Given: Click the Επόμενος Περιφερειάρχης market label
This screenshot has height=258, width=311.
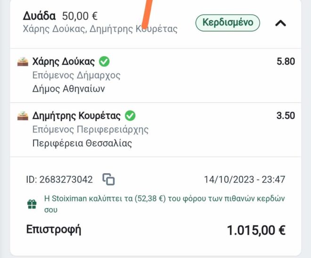Looking at the screenshot, I should tap(90, 129).
